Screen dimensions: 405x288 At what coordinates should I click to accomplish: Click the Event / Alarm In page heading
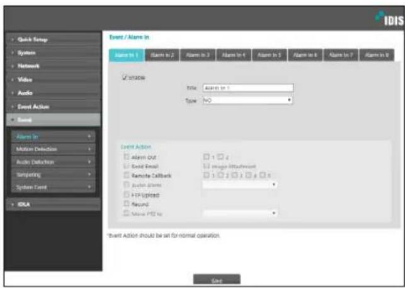pos(129,37)
